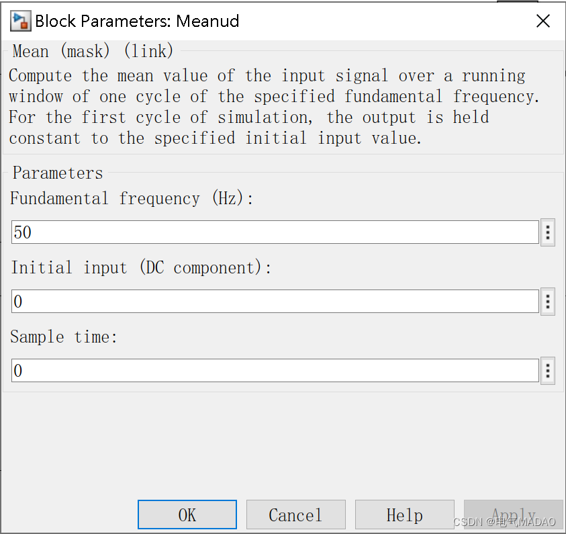This screenshot has width=566, height=534.
Task: Click the greyed-out Apply button
Action: point(513,515)
